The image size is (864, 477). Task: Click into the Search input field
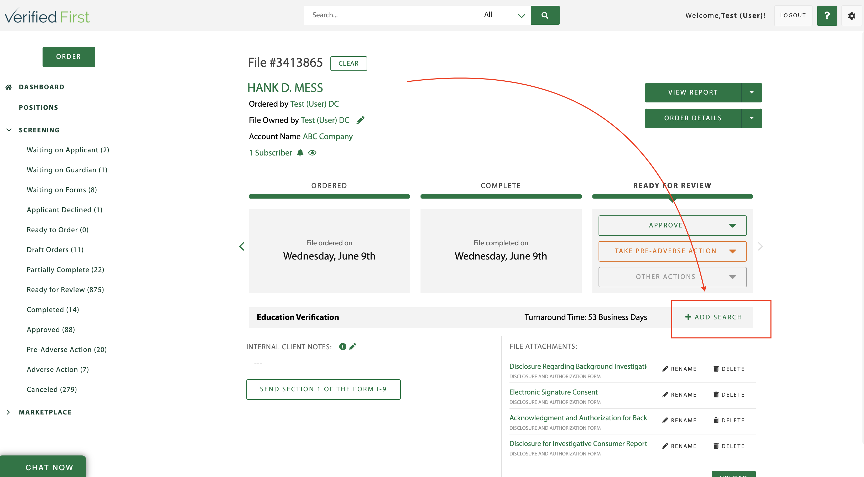coord(392,15)
